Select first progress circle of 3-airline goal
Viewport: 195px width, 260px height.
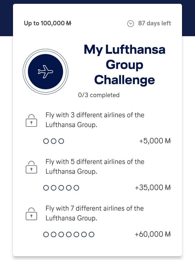click(x=46, y=141)
